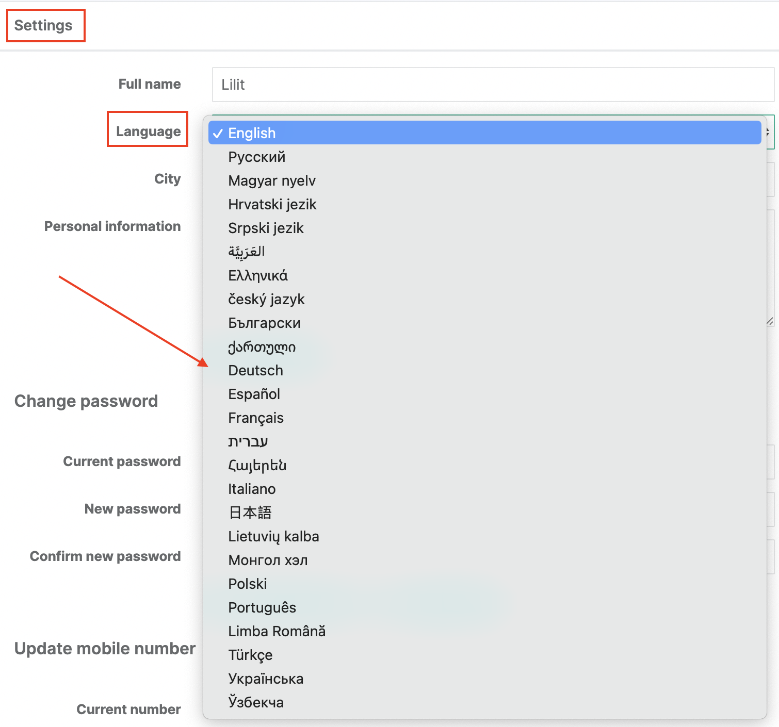Viewport: 779px width, 727px height.
Task: Select Magyar nyelv language option
Action: [271, 180]
